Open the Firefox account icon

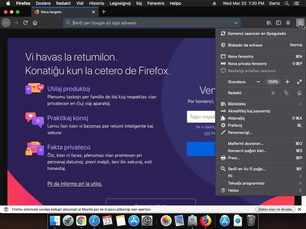click(x=288, y=23)
